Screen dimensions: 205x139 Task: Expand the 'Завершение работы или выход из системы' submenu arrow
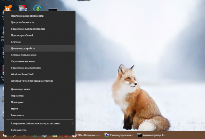pyautogui.click(x=72, y=123)
